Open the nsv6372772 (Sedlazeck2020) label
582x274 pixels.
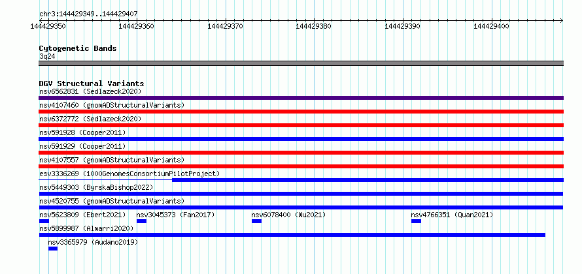point(90,119)
